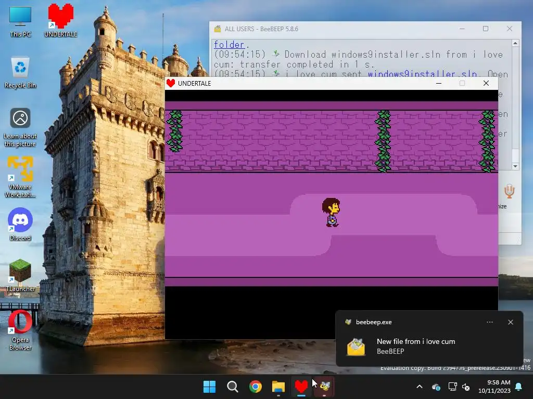The image size is (533, 399).
Task: Click the cloud sync tray icon
Action: pyautogui.click(x=436, y=387)
